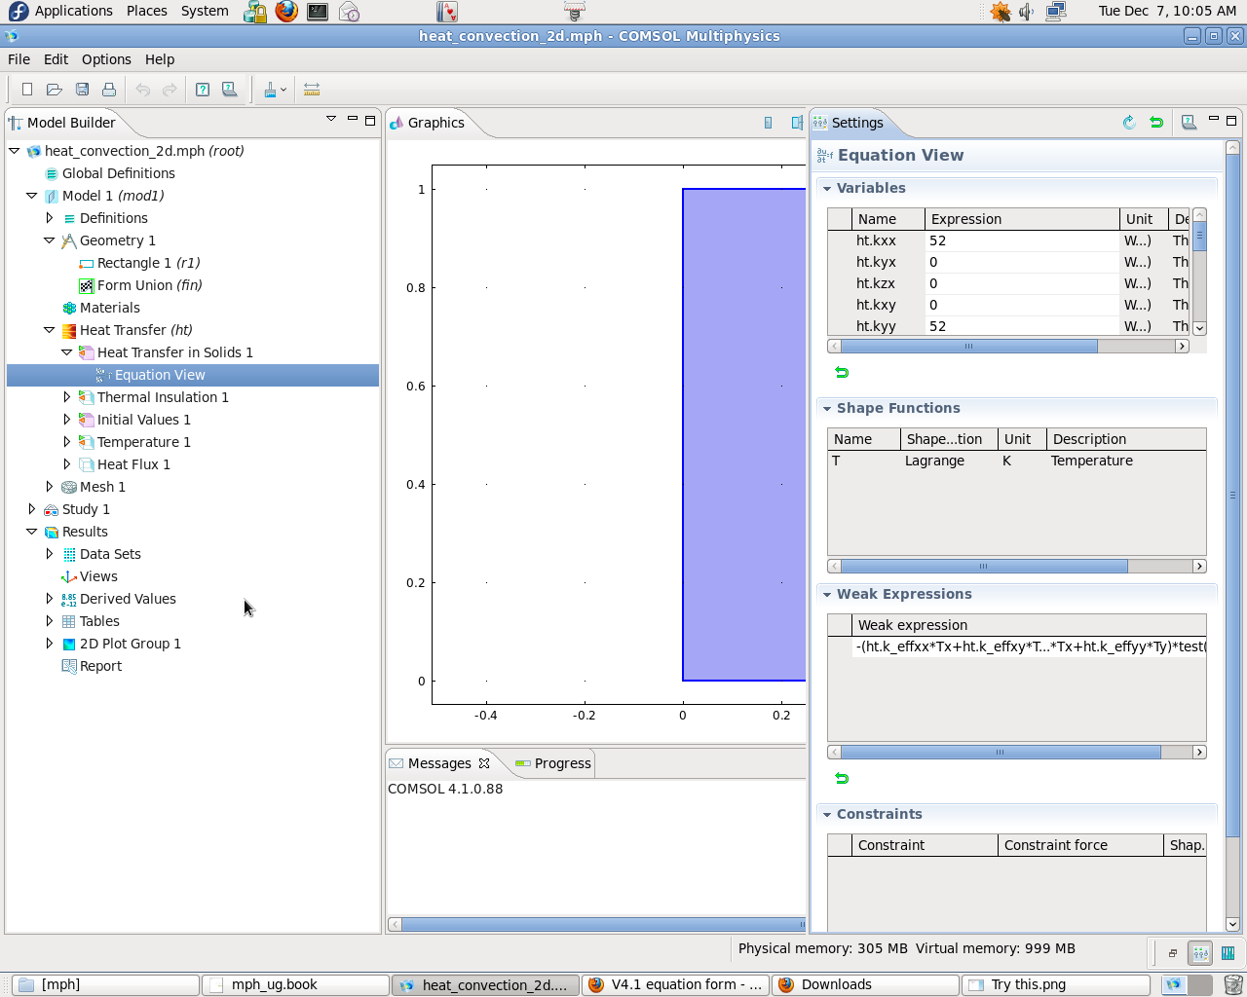
Task: Click the Save toolbar icon
Action: 83,90
